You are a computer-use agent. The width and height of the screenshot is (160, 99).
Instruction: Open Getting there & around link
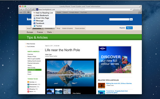(34, 61)
